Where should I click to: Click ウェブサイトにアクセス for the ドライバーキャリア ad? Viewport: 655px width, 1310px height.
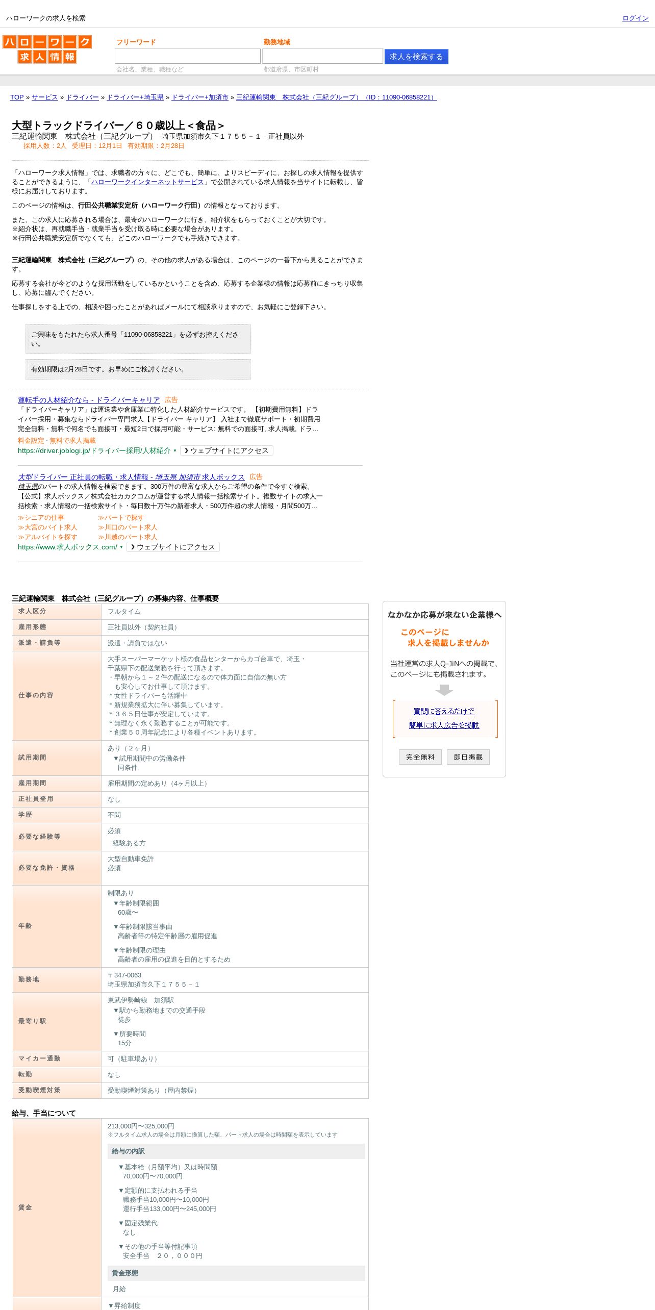coord(226,451)
